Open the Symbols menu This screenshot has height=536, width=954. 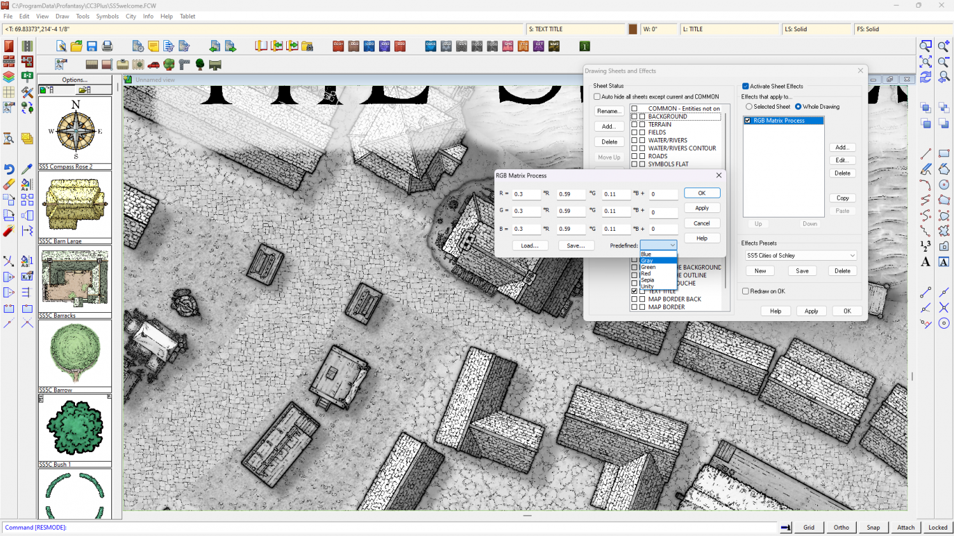point(107,17)
